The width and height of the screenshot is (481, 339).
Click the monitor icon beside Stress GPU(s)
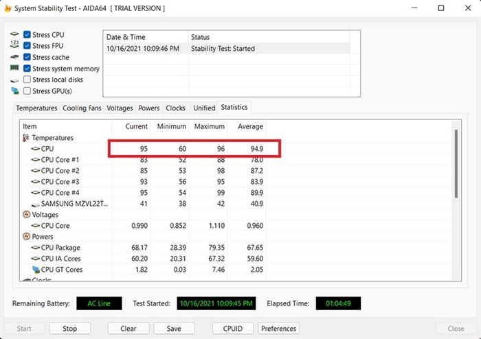click(15, 91)
